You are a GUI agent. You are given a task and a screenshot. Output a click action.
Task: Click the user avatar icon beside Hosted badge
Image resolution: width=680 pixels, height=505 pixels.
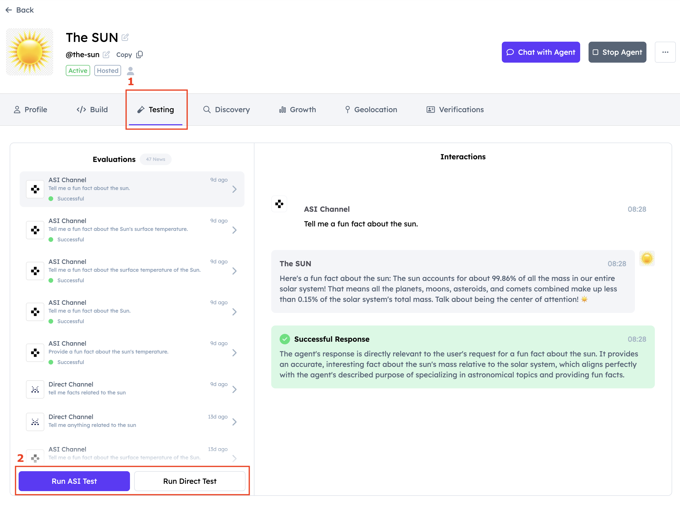click(x=130, y=70)
